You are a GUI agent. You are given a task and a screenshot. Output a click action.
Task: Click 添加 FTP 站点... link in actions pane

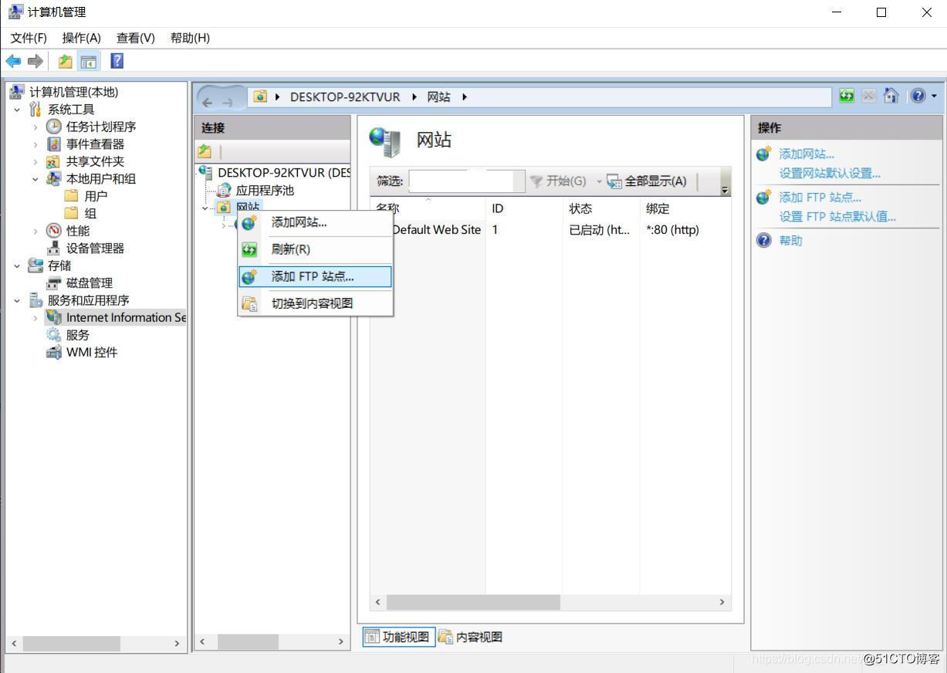point(820,198)
